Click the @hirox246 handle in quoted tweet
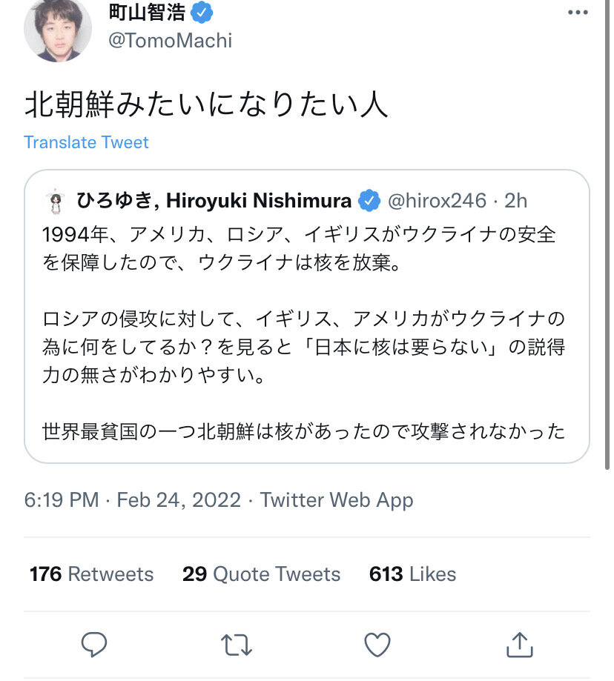This screenshot has width=614, height=681. (x=436, y=201)
